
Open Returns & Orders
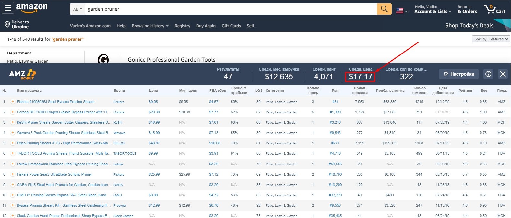coord(467,9)
